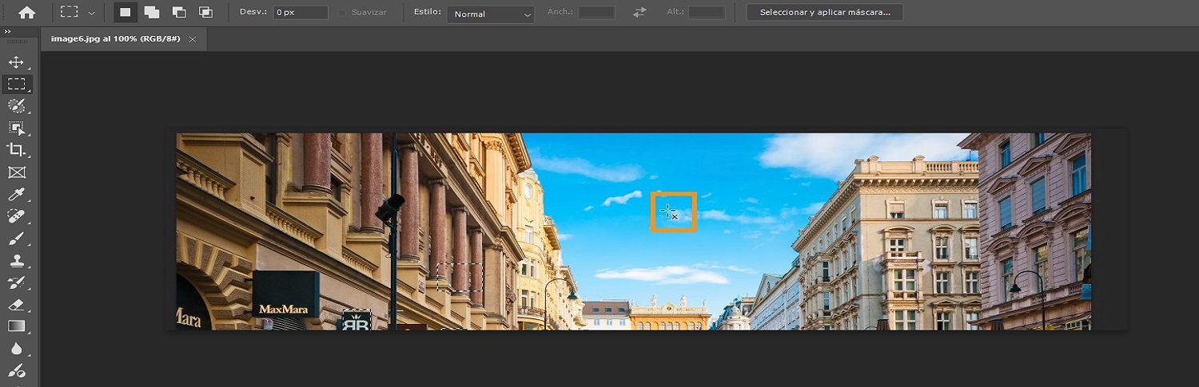The height and width of the screenshot is (387, 1199).
Task: Select the Blur tool
Action: tap(16, 348)
